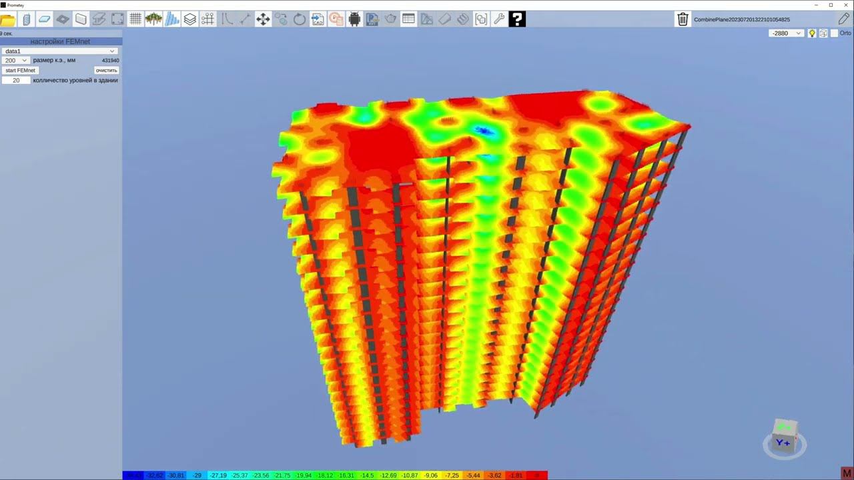Click the blue bar chart icon

172,19
